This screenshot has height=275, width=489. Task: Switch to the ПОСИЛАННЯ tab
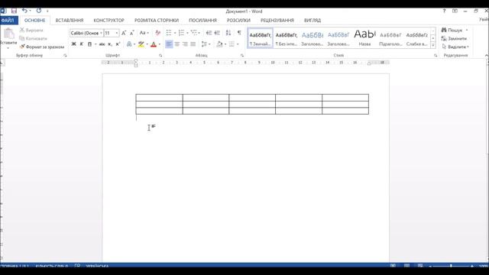pos(202,21)
